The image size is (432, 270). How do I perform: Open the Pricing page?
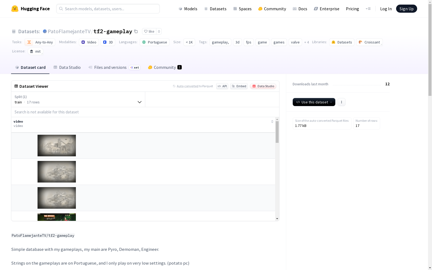(352, 9)
